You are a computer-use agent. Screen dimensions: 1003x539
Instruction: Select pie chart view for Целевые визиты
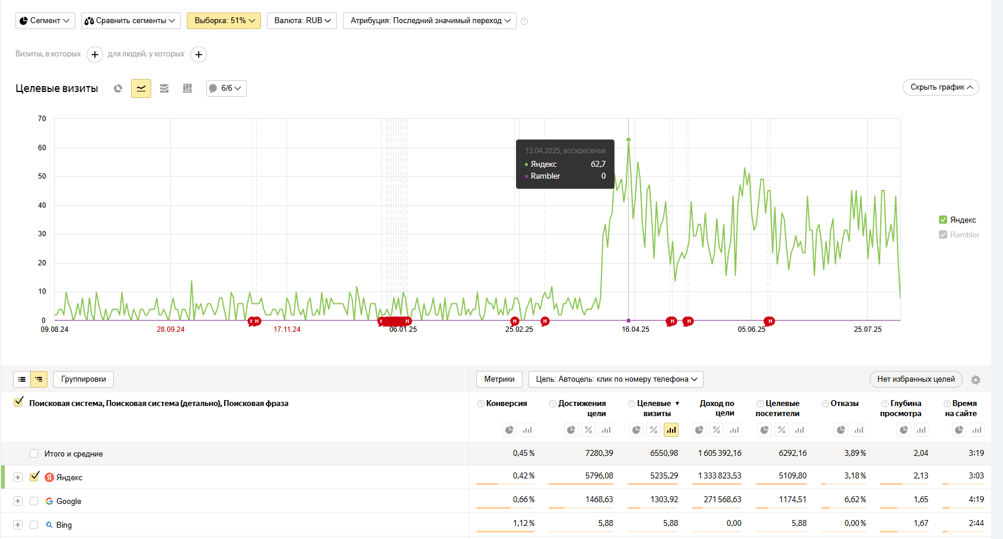pyautogui.click(x=118, y=88)
